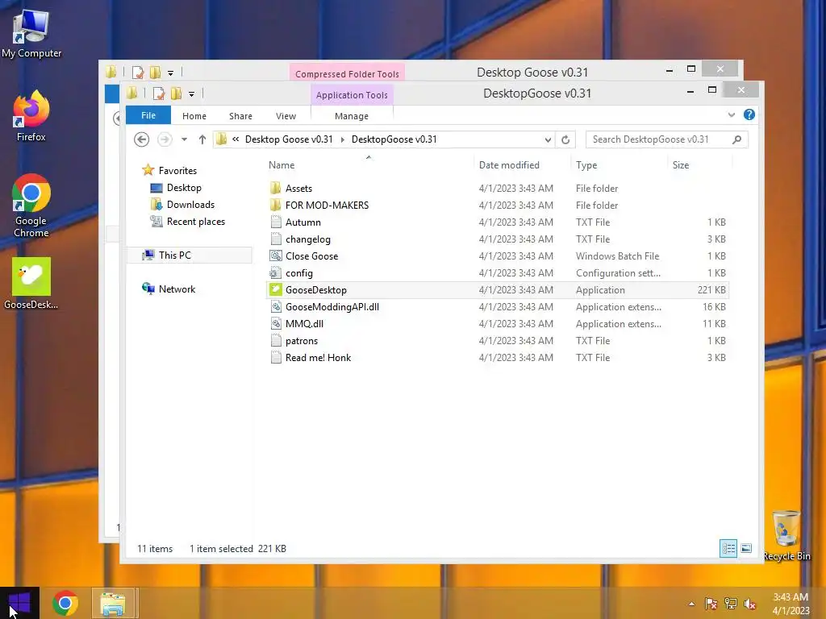Open the File ribbon tab
Image resolution: width=826 pixels, height=619 pixels.
[x=148, y=115]
